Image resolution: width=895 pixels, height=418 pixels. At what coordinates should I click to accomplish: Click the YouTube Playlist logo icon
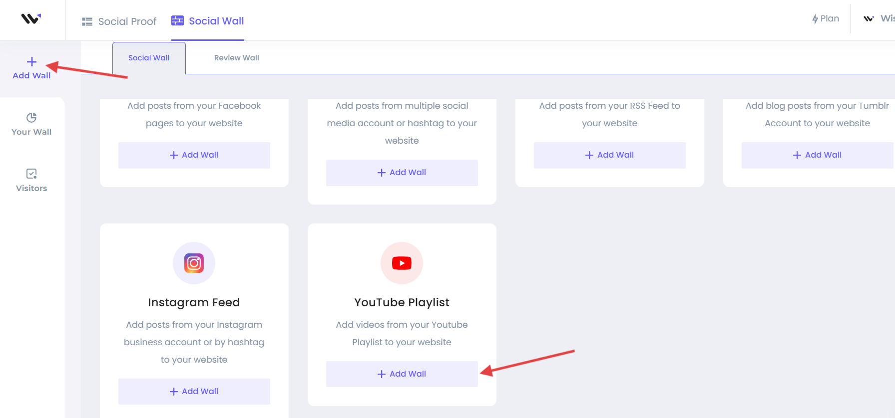click(402, 263)
